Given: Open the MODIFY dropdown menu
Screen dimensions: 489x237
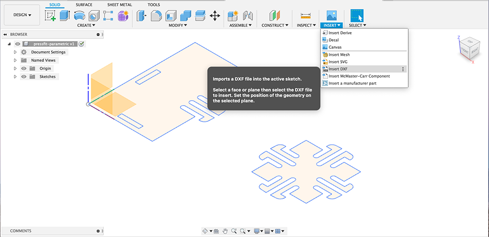Looking at the screenshot, I should coord(178,25).
